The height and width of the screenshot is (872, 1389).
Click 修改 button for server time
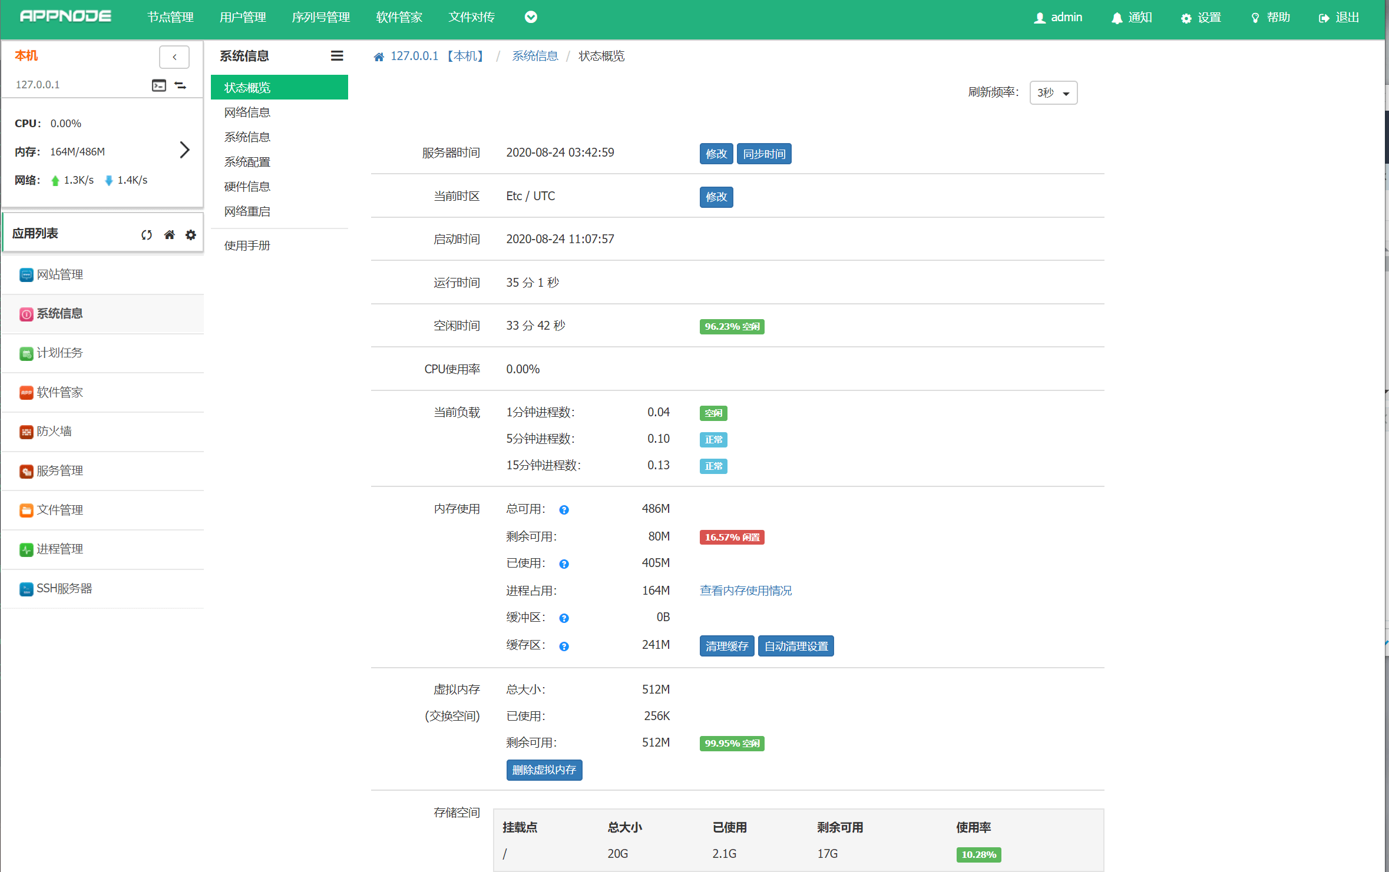pos(716,154)
